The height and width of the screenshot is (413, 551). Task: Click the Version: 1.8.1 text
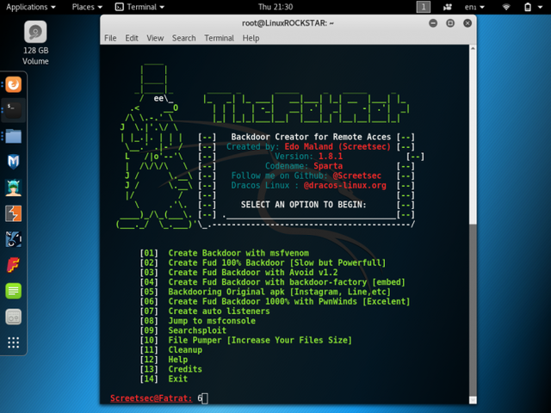[308, 157]
